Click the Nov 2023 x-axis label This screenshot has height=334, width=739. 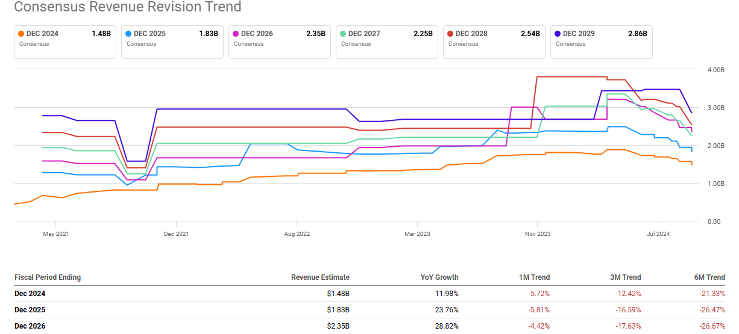coord(537,233)
